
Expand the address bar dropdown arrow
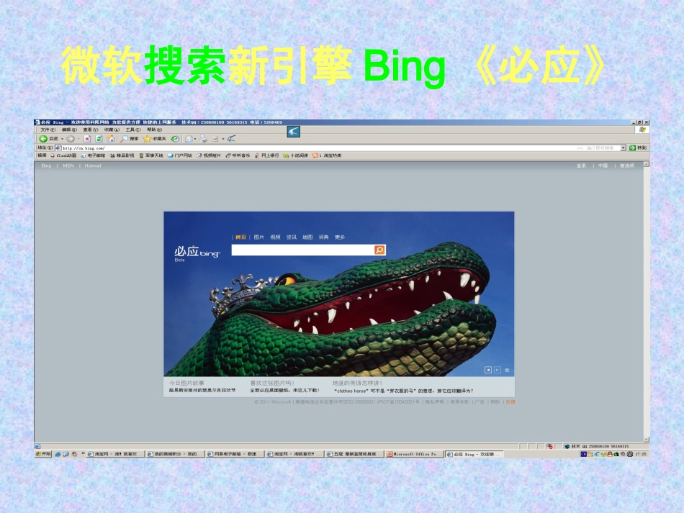(624, 147)
